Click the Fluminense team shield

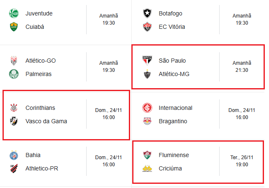click(x=147, y=155)
